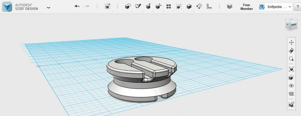This screenshot has height=116, width=301.
Task: Redo the last undone action
Action: point(87,6)
